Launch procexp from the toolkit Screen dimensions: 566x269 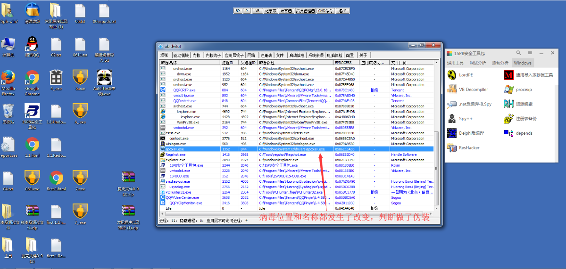[518, 89]
